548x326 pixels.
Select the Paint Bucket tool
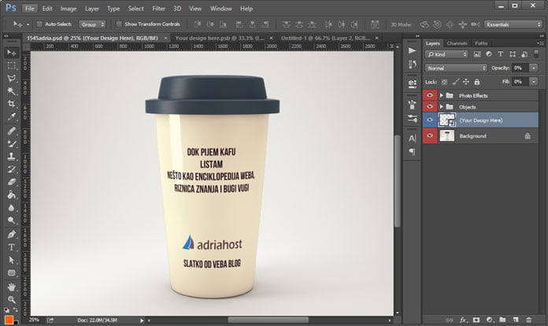click(12, 194)
